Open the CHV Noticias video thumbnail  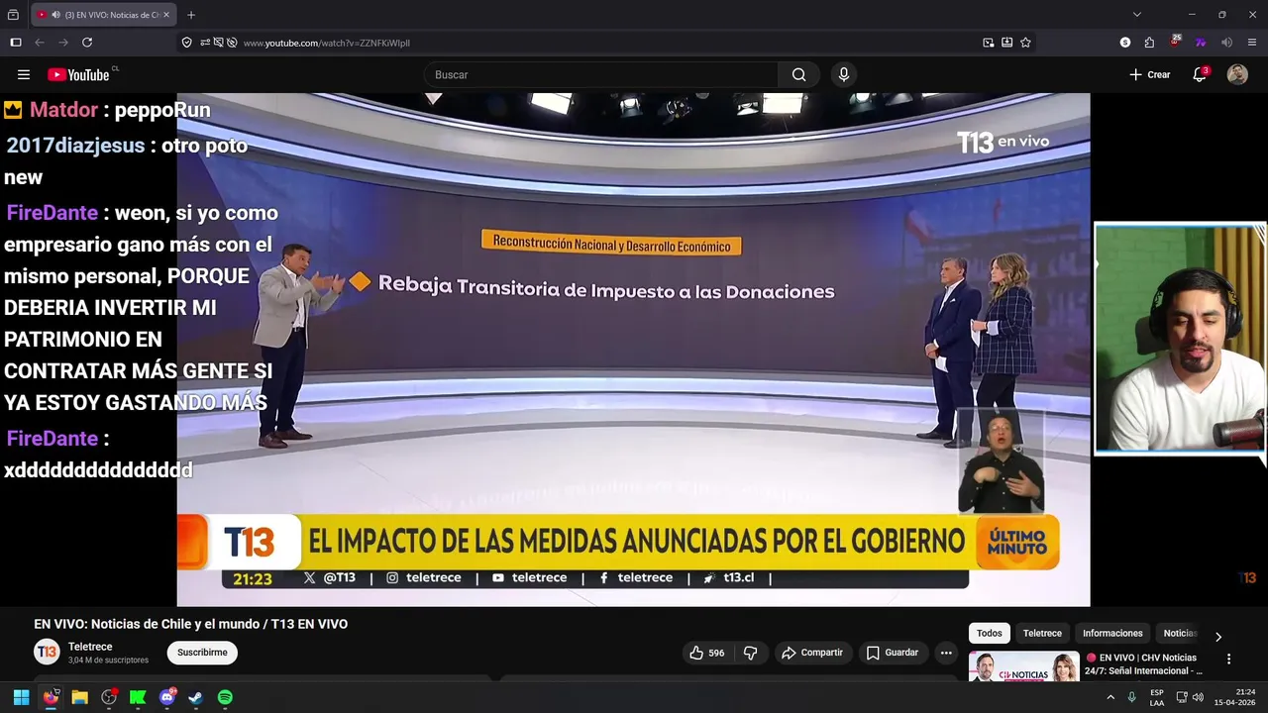click(x=1023, y=666)
